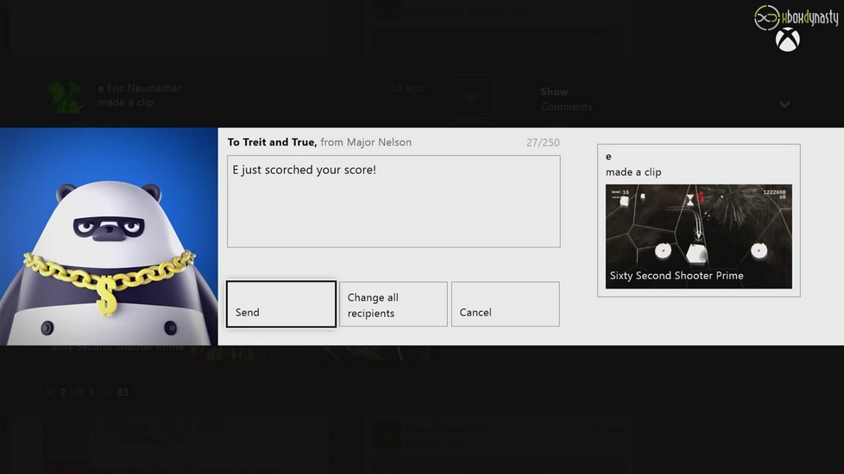Click the views count icon showing 83
The width and height of the screenshot is (844, 474).
(x=108, y=392)
